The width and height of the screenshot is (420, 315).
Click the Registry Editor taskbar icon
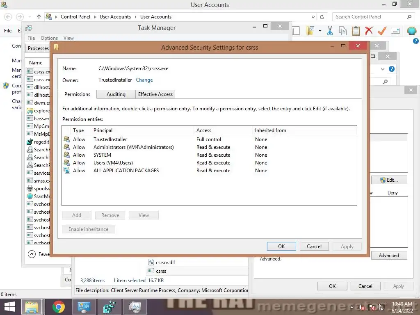[109, 307]
